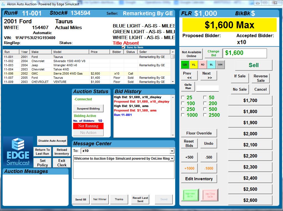The width and height of the screenshot is (283, 211).
Task: Click Not Available Online button
Action: click(x=192, y=54)
